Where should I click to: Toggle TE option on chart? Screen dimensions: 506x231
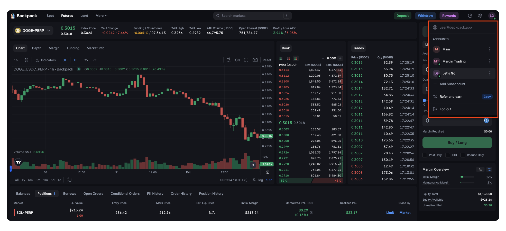click(x=75, y=60)
